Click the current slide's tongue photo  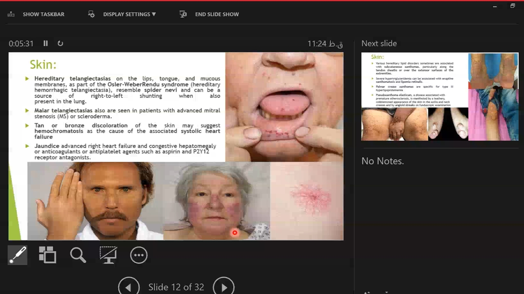(x=284, y=107)
